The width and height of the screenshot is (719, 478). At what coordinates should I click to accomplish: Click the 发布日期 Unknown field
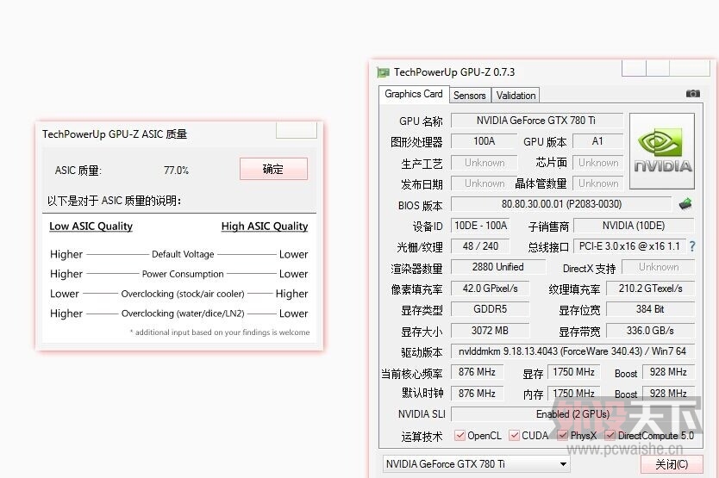tap(485, 183)
